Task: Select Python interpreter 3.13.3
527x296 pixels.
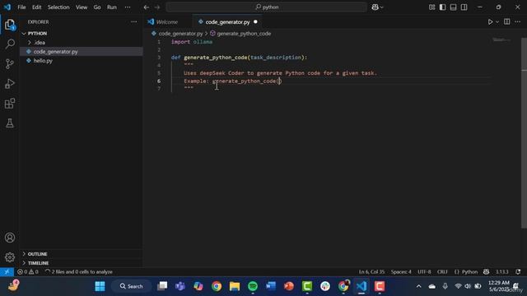Action: pyautogui.click(x=501, y=272)
